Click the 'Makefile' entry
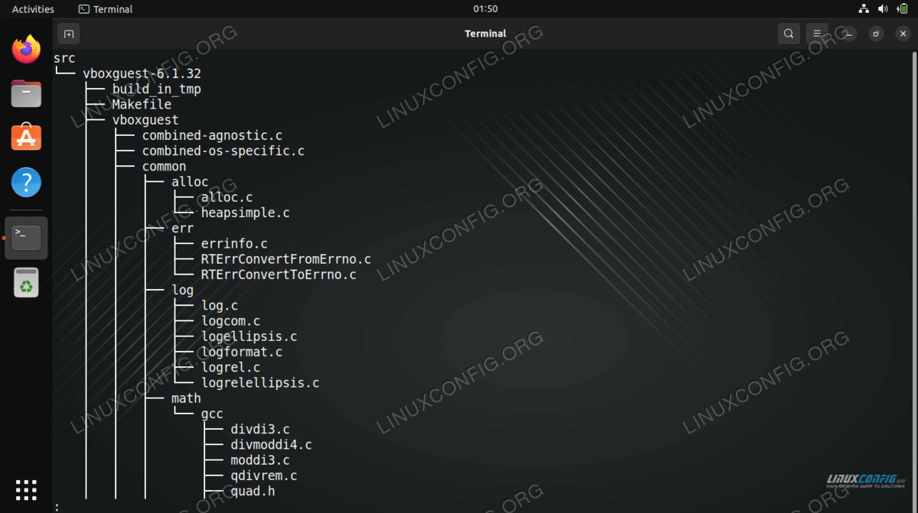 tap(142, 105)
